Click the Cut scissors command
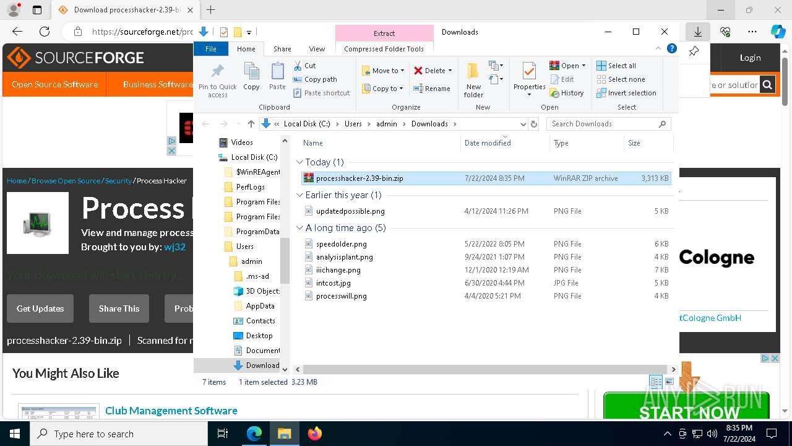 click(304, 66)
